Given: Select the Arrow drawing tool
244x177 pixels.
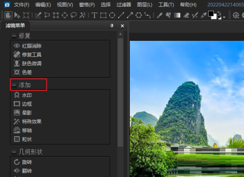Looking at the screenshot, I should (130, 15).
